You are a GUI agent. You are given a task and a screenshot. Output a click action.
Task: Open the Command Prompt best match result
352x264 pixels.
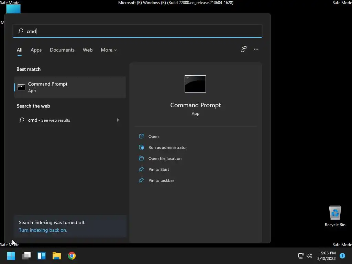(70, 87)
